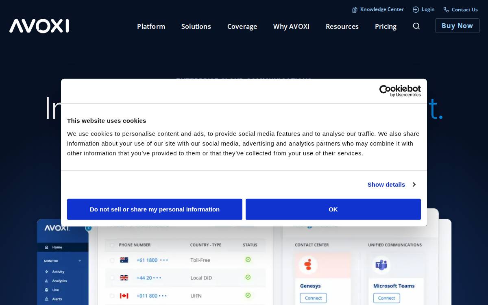Click the Contact Us phone icon
This screenshot has height=305, width=488.
[446, 10]
